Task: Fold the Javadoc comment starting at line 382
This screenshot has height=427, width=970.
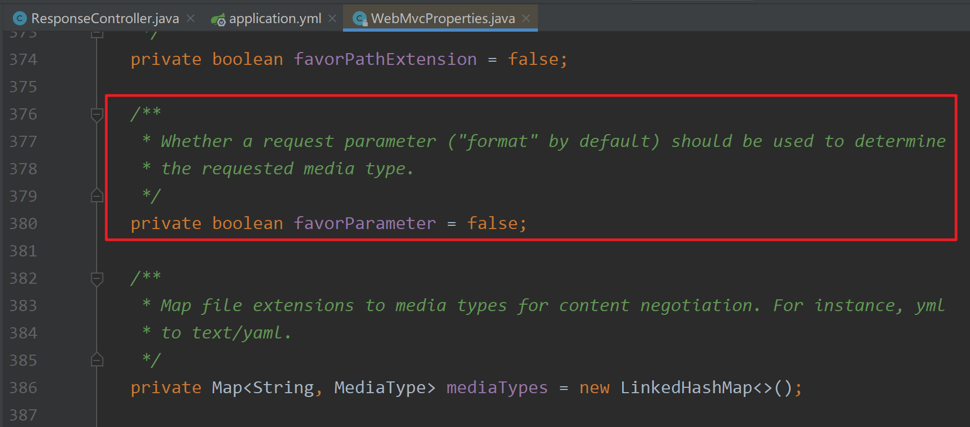Action: coord(97,278)
